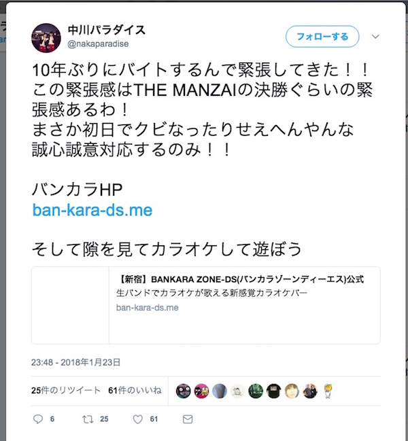Viewport: 408px width, 441px height.
Task: Like the tweet with heart icon
Action: [x=137, y=419]
